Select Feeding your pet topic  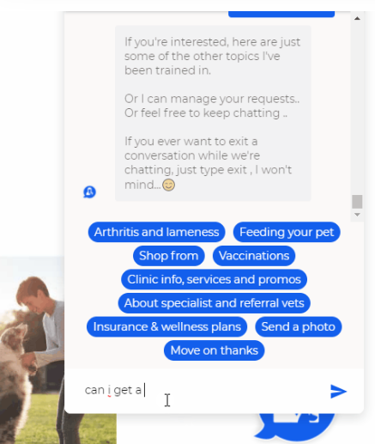[x=287, y=232]
